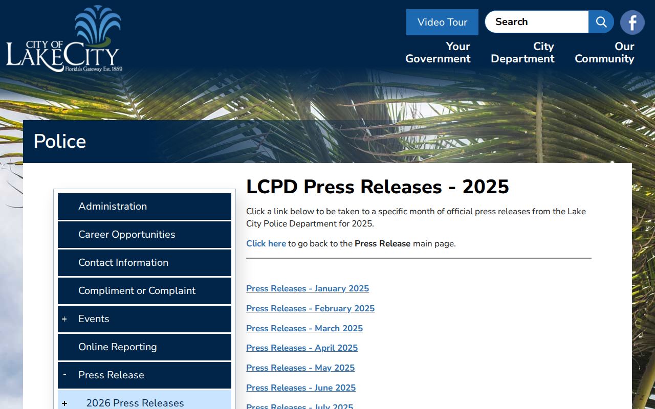Open the Events sidebar item
The height and width of the screenshot is (409, 655).
[144, 319]
